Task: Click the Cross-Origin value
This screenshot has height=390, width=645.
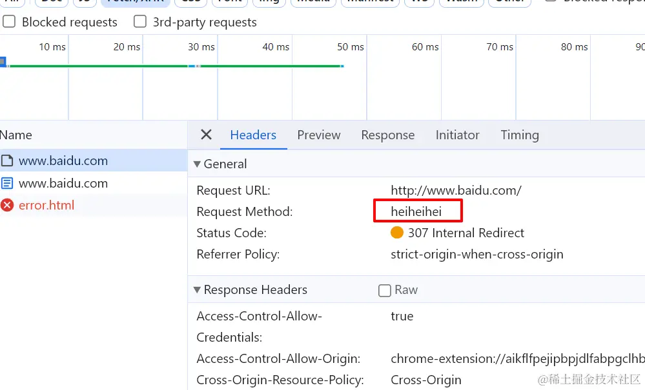Action: tap(425, 380)
